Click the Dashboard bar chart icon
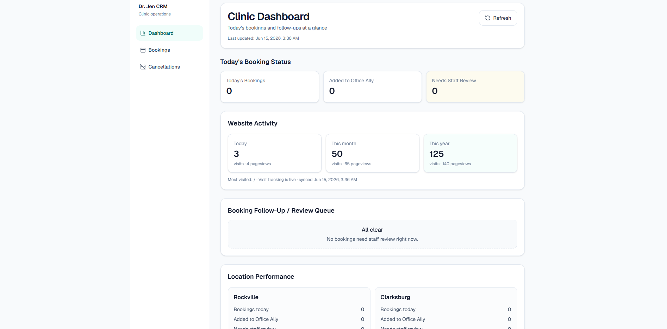The width and height of the screenshot is (667, 329). click(x=143, y=33)
